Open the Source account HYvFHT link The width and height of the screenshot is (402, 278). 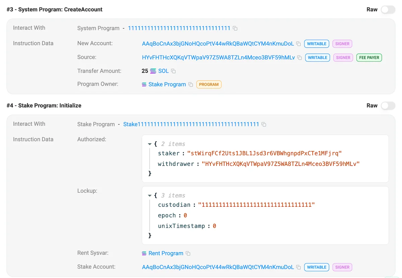(x=218, y=58)
